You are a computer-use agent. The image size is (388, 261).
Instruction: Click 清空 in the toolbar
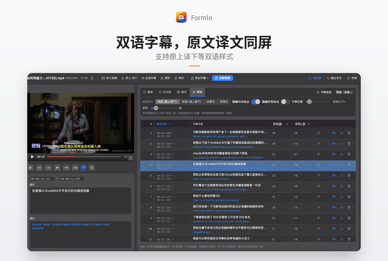(x=165, y=78)
